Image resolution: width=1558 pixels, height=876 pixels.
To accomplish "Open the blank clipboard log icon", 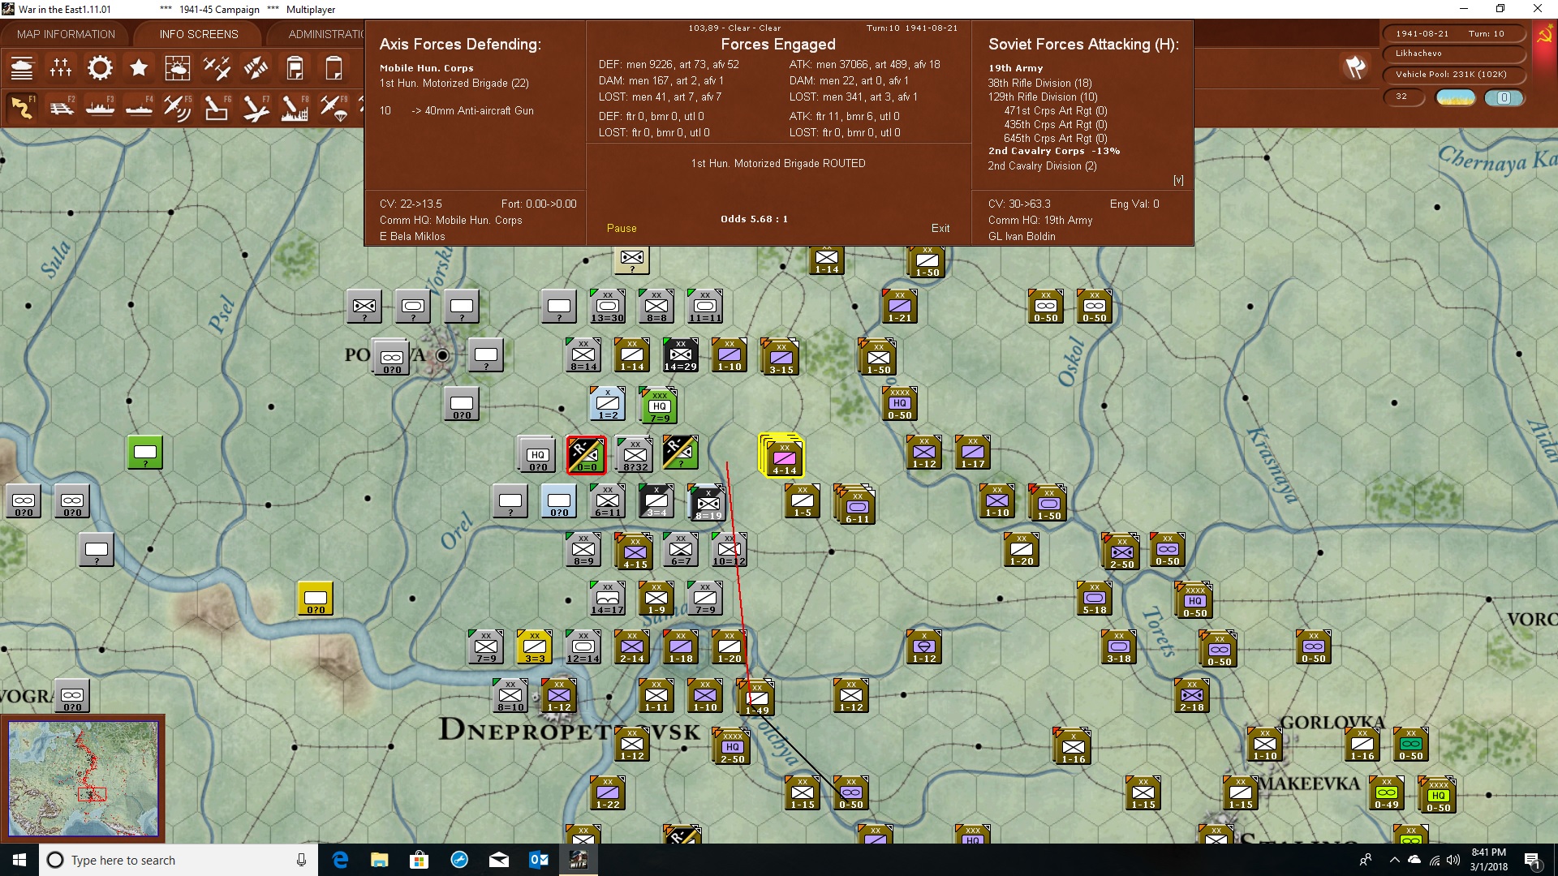I will click(x=334, y=68).
